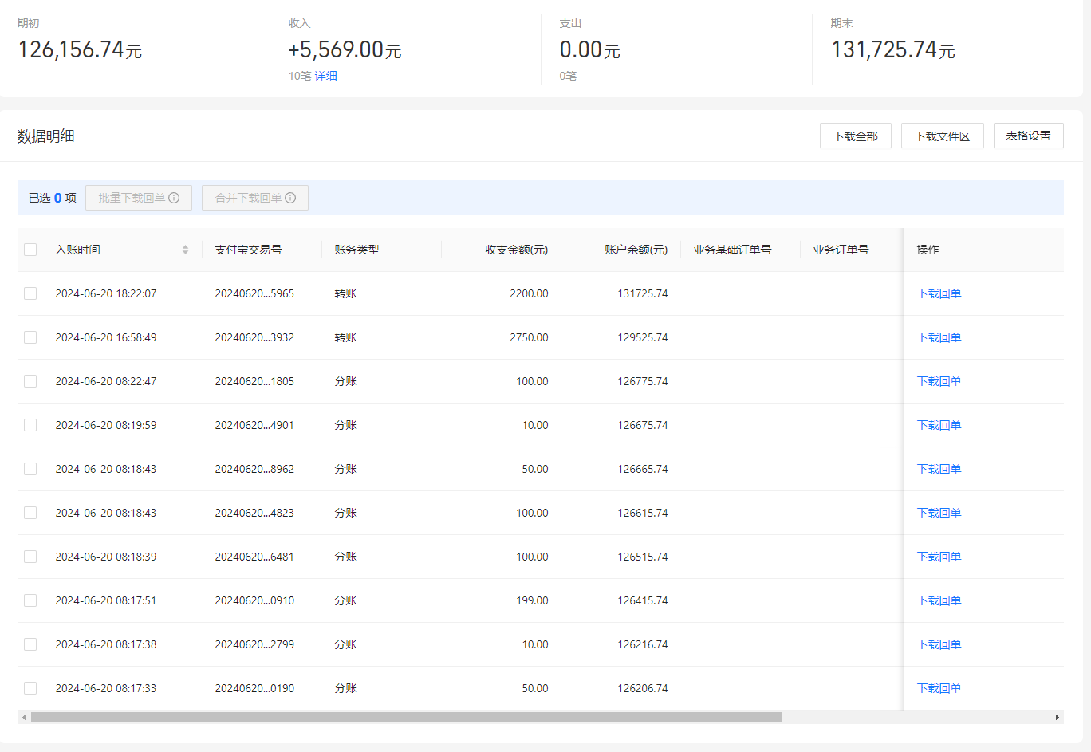Click the closing balance 131,725.74元

coord(892,49)
